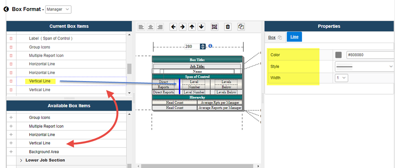This screenshot has height=168, width=395.
Task: Move selected item up with arrow icon
Action: (192, 27)
